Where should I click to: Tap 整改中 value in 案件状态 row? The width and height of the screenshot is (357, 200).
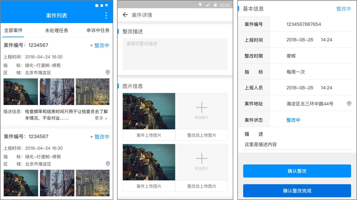293,120
